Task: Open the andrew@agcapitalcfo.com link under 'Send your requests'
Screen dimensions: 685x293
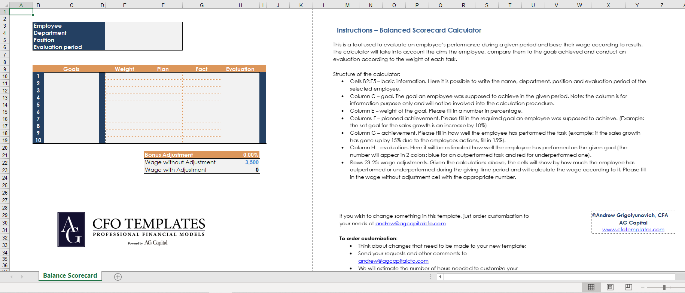Action: [x=393, y=261]
